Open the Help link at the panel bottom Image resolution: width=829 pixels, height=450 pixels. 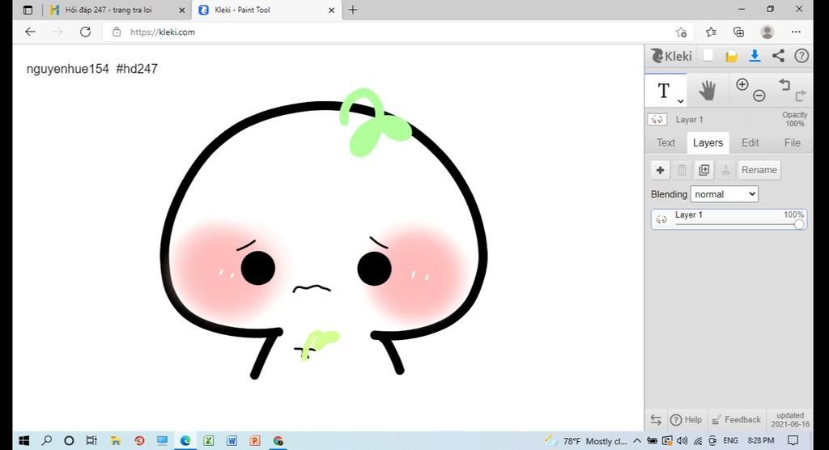pyautogui.click(x=687, y=420)
